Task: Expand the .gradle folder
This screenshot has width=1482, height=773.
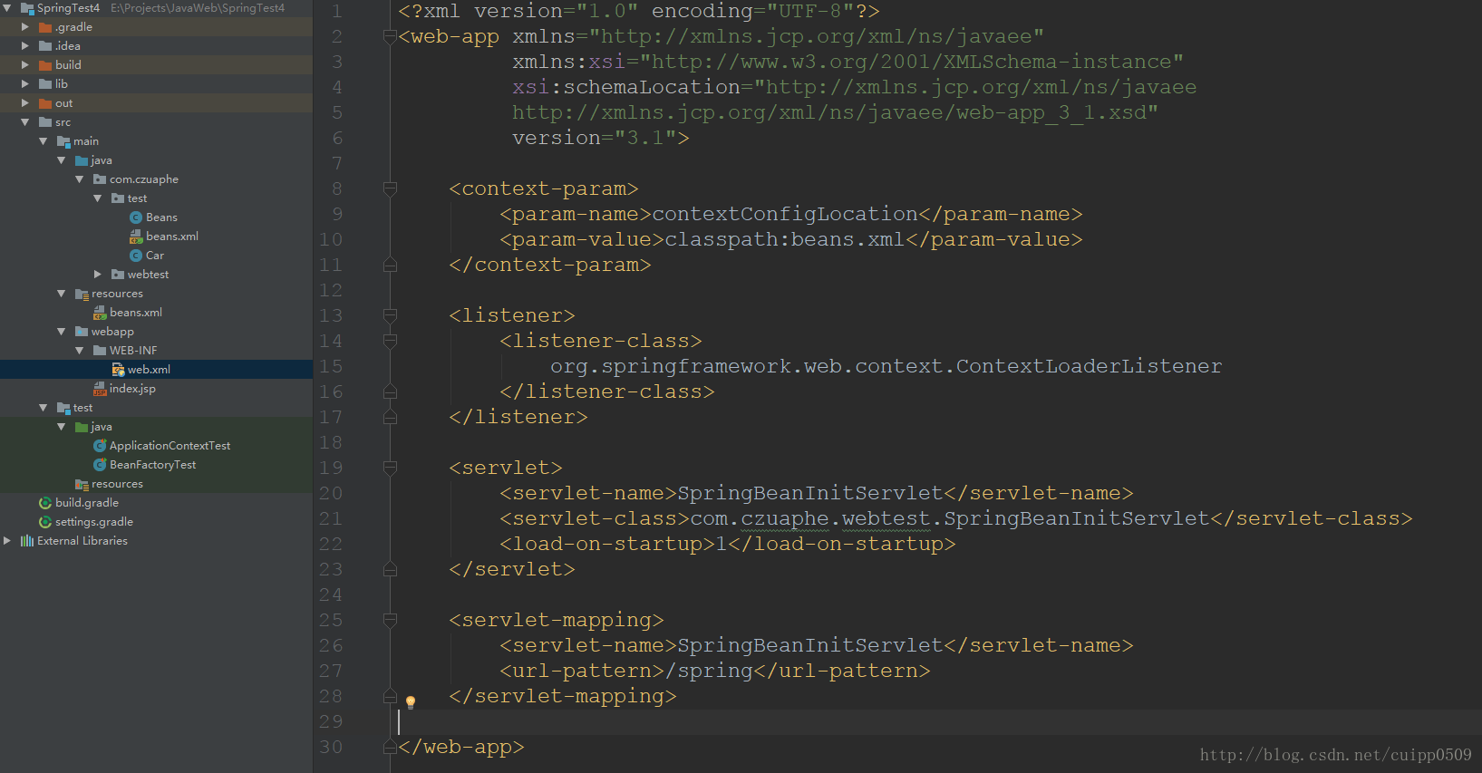Action: [25, 27]
